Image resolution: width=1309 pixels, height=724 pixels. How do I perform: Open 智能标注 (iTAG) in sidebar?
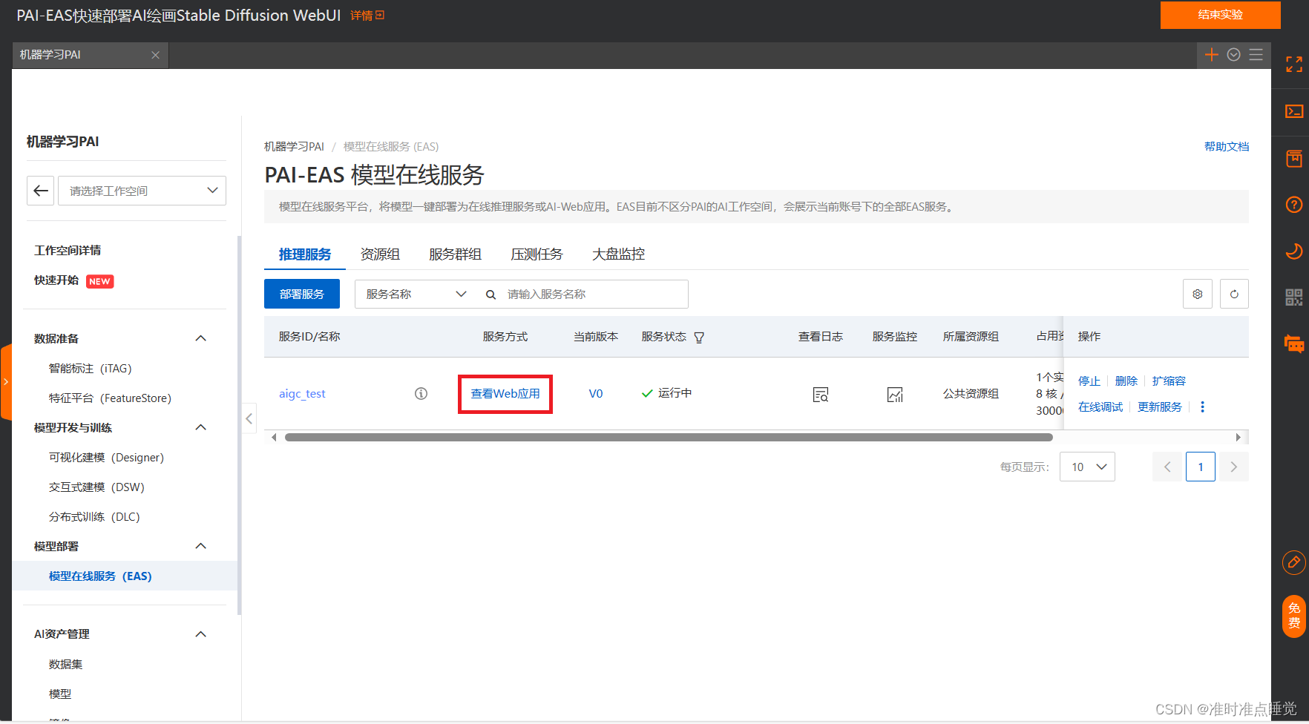point(90,368)
